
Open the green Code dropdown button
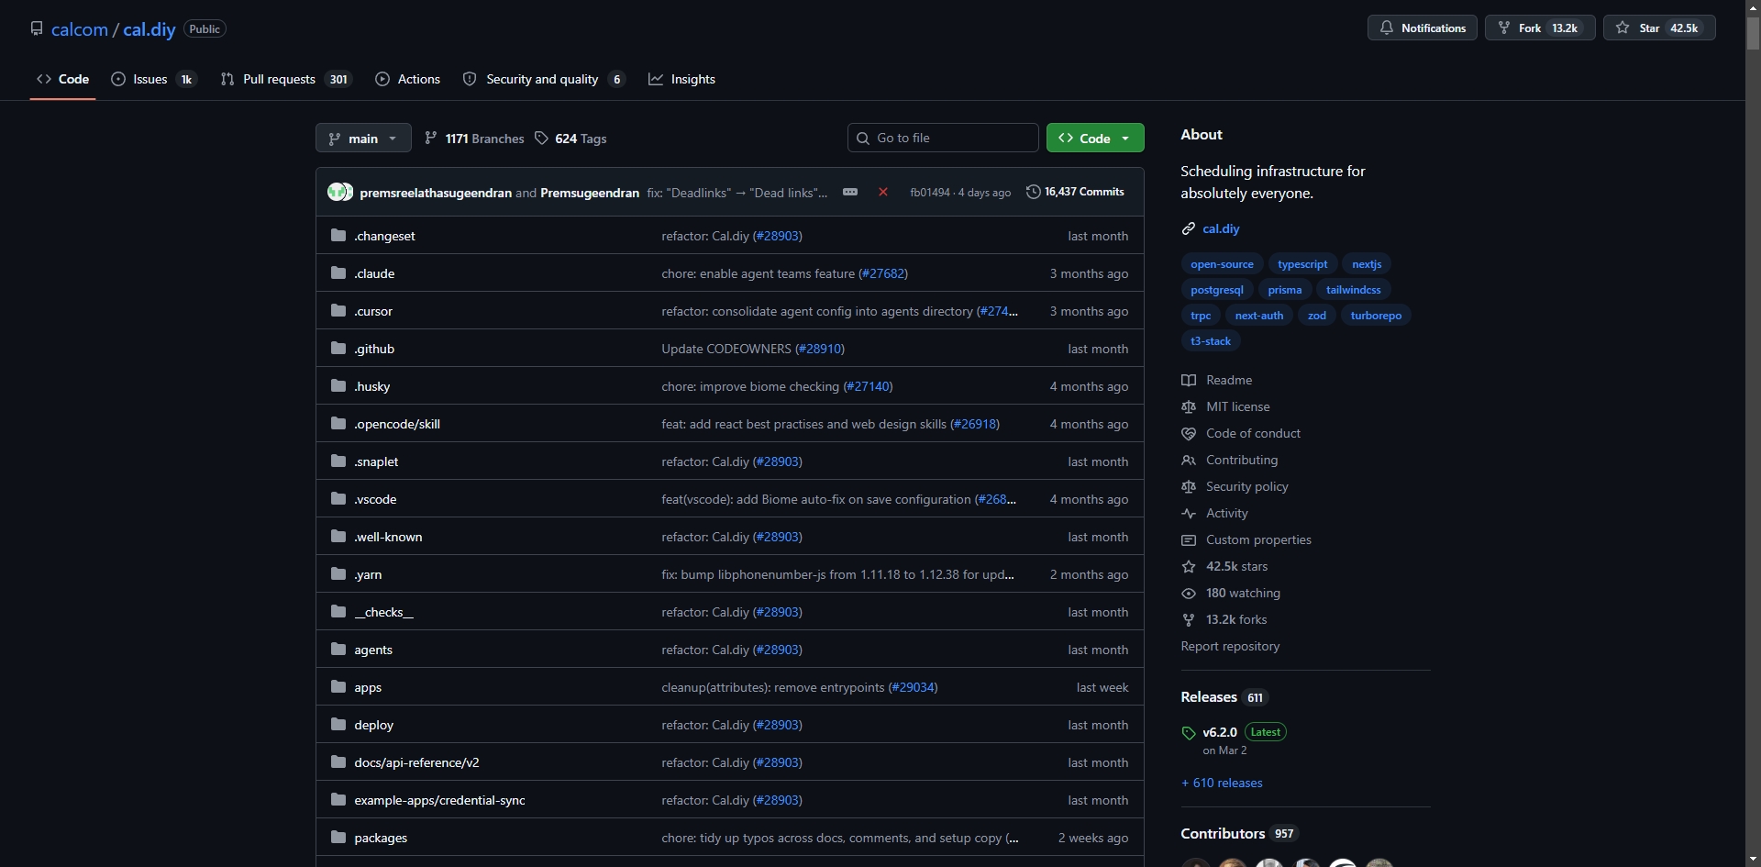point(1095,139)
